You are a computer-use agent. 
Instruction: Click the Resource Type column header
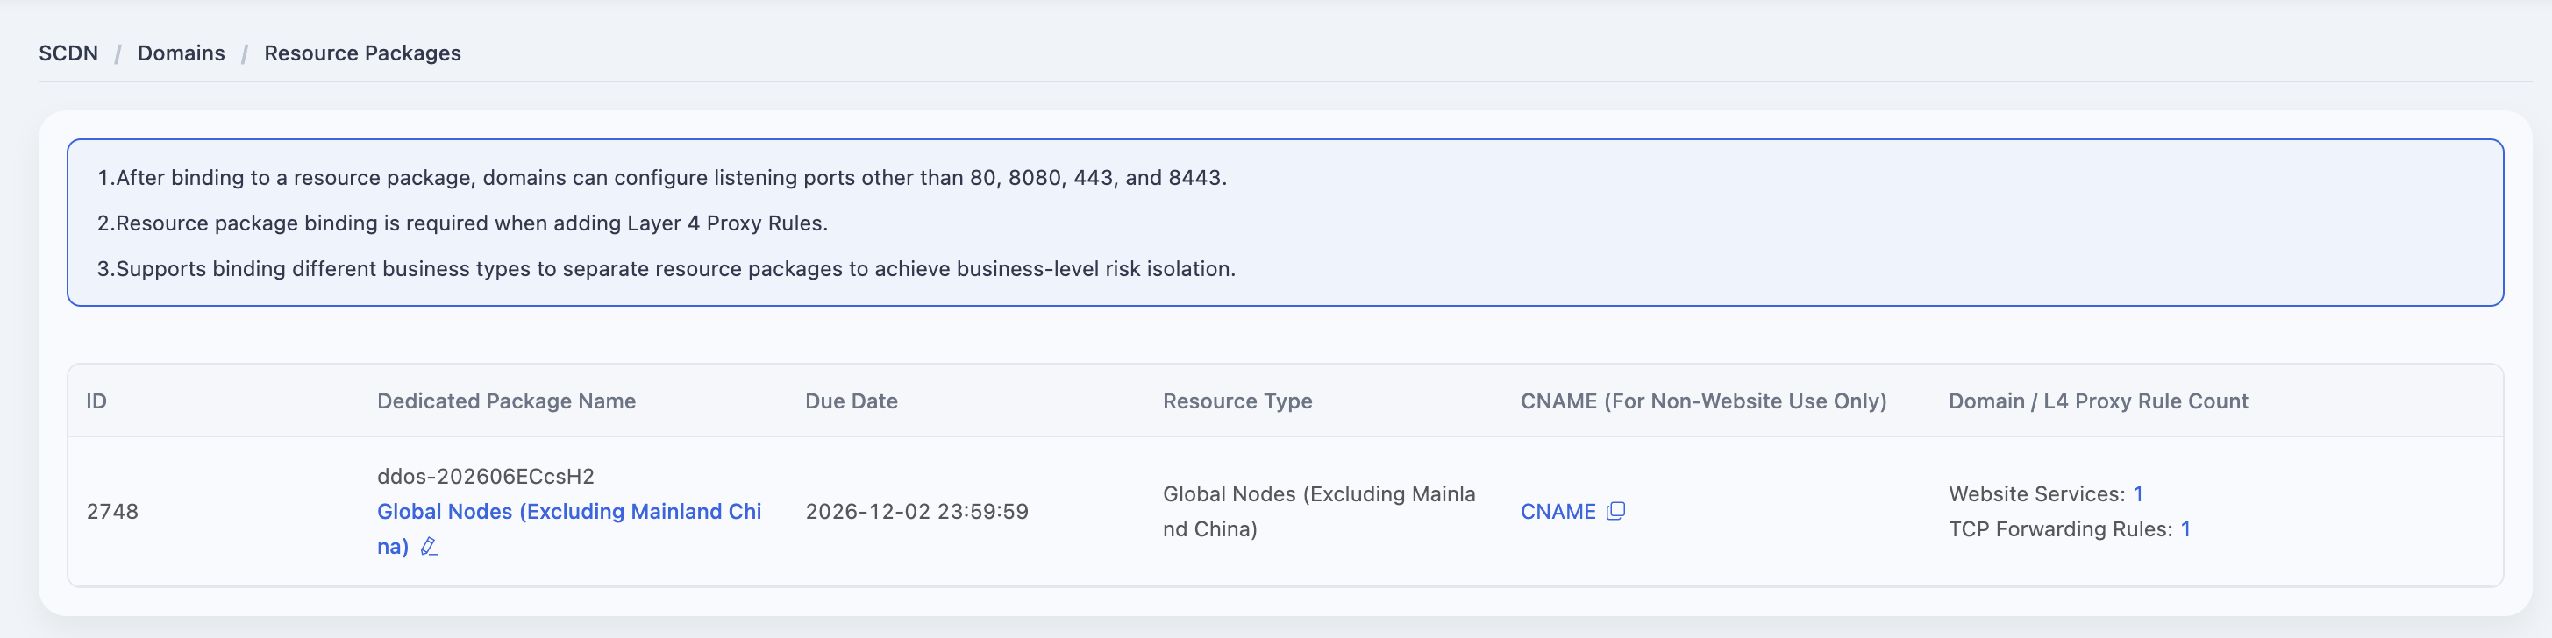click(x=1237, y=401)
